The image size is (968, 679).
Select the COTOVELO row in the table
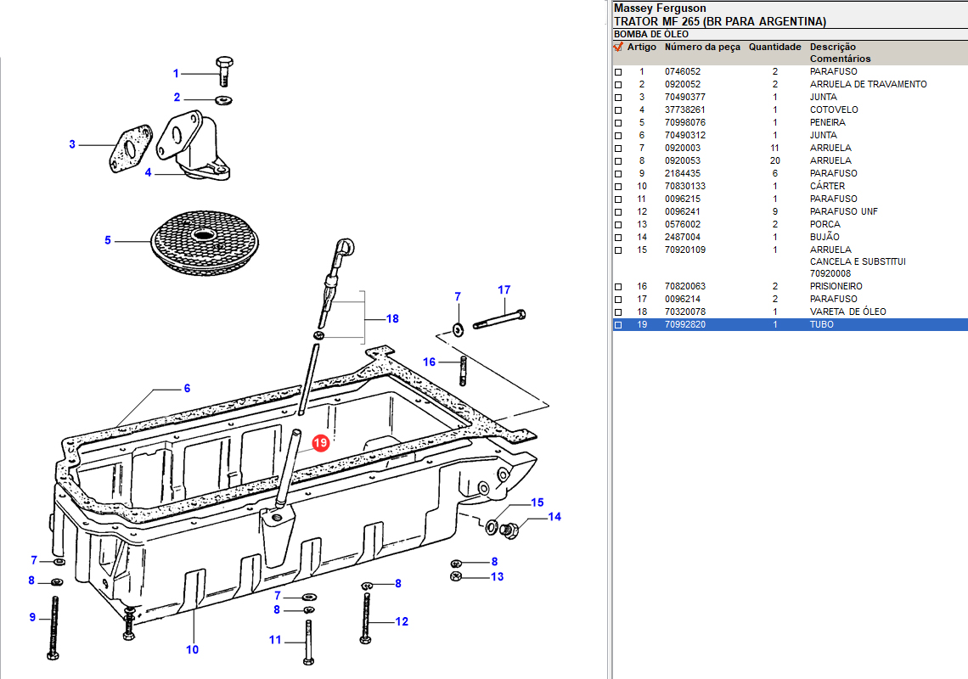point(833,109)
